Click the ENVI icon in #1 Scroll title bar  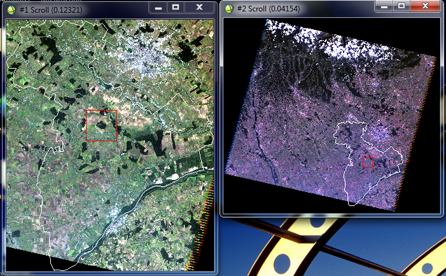[11, 10]
